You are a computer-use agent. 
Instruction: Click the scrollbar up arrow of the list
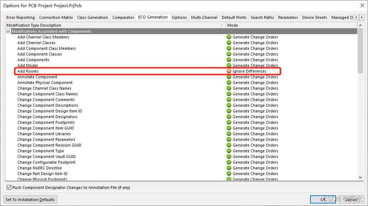coord(360,25)
